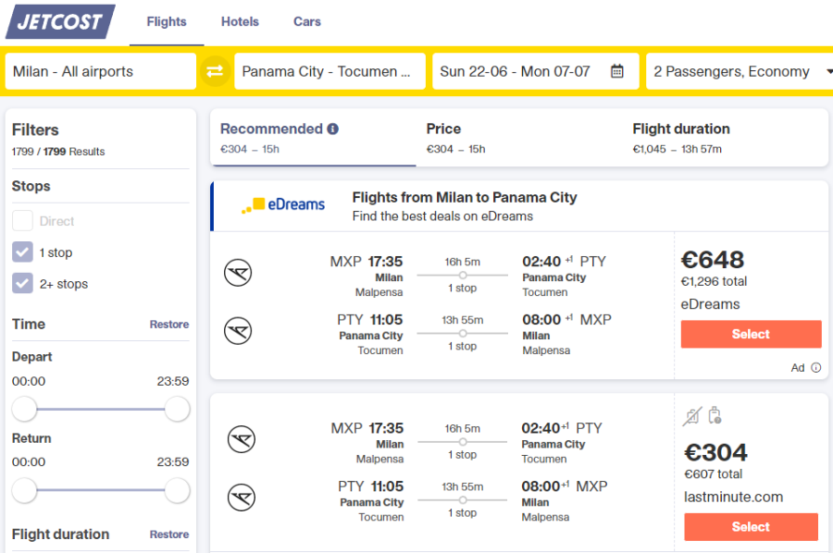
Task: Click the Filters heading
Action: point(35,130)
